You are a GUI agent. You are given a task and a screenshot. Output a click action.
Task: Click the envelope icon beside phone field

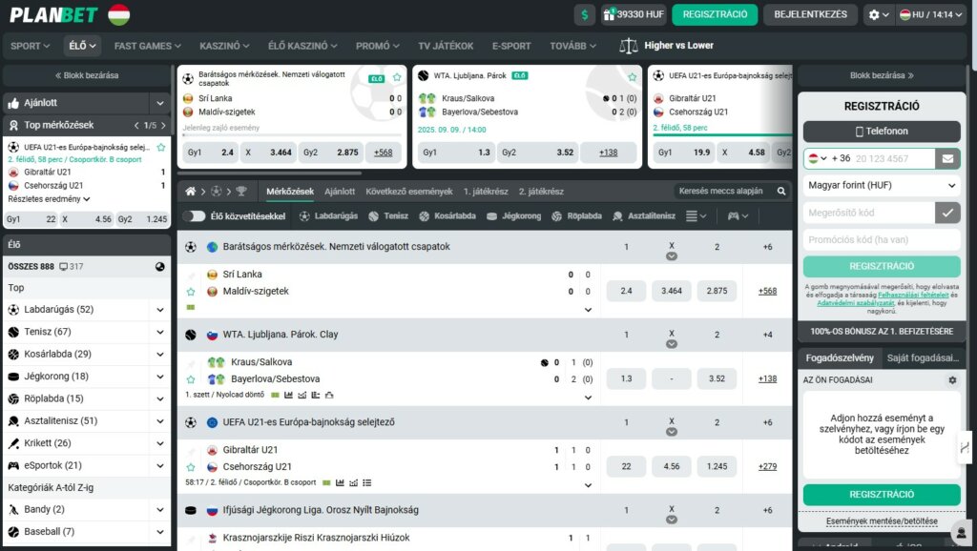tap(947, 159)
